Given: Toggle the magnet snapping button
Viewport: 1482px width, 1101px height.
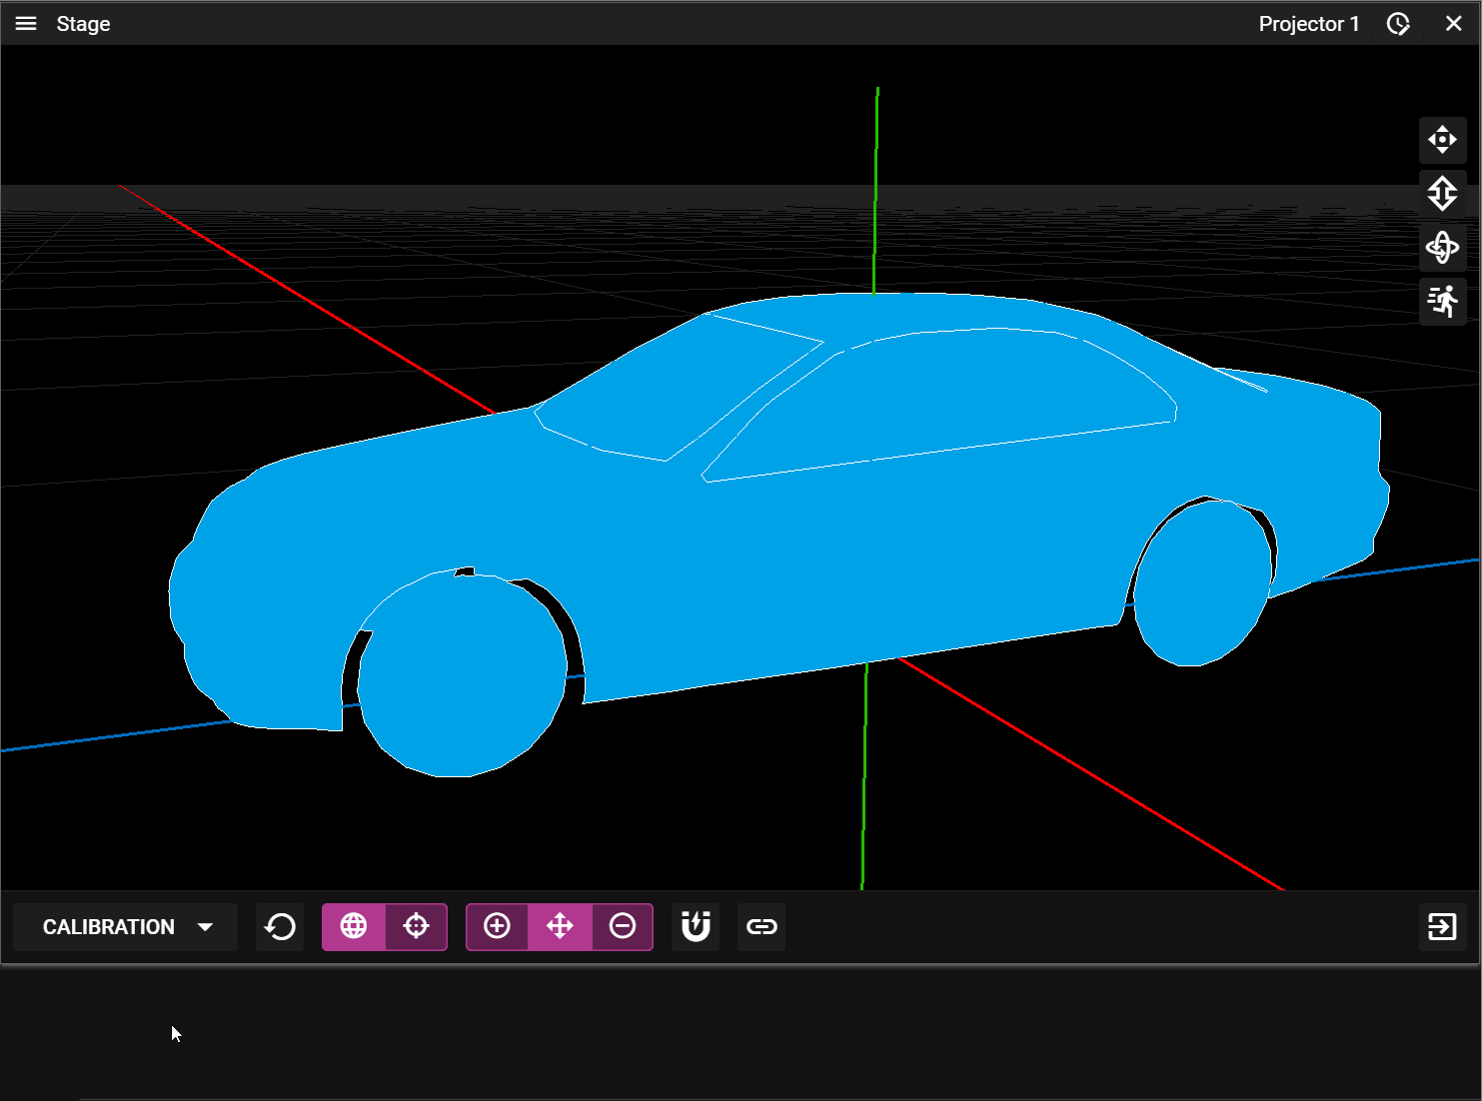Looking at the screenshot, I should click(696, 927).
